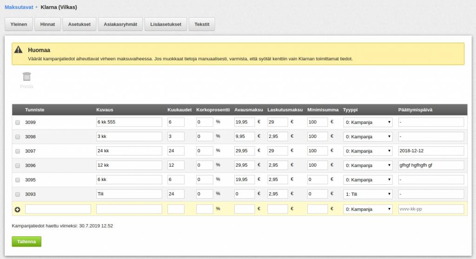The width and height of the screenshot is (476, 259).
Task: Open the Tyyppi dropdown for row 3098
Action: click(368, 136)
